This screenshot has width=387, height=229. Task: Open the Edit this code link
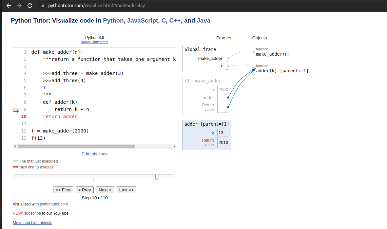coord(94,154)
